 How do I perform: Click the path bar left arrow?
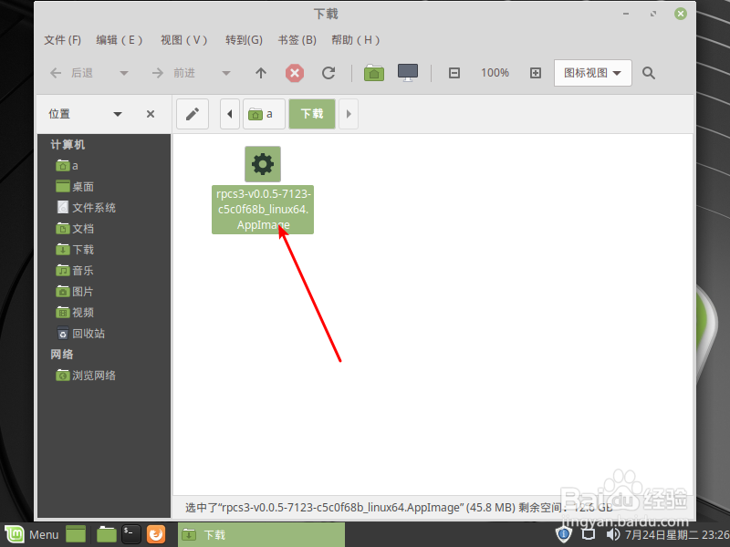pos(230,114)
